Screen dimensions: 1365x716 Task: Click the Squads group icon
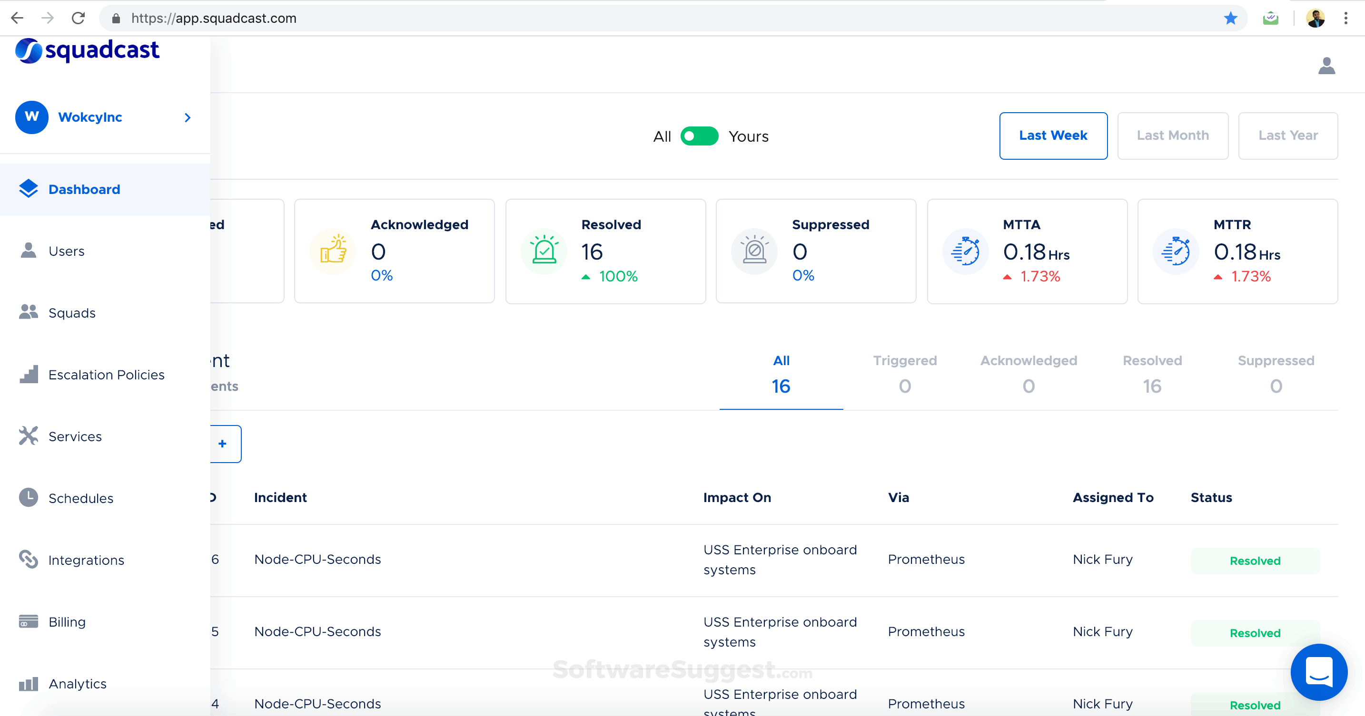[x=28, y=312]
